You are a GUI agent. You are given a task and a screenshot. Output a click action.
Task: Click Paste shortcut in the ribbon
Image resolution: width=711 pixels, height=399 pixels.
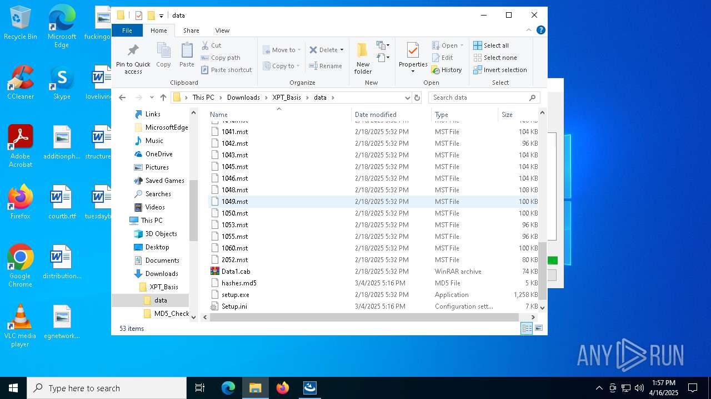[x=227, y=70]
